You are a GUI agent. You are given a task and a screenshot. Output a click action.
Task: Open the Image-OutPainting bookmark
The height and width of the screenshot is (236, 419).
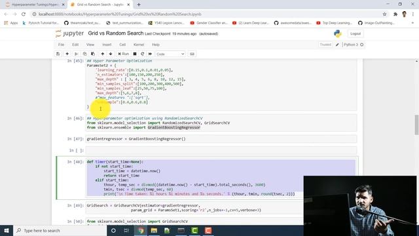click(376, 23)
